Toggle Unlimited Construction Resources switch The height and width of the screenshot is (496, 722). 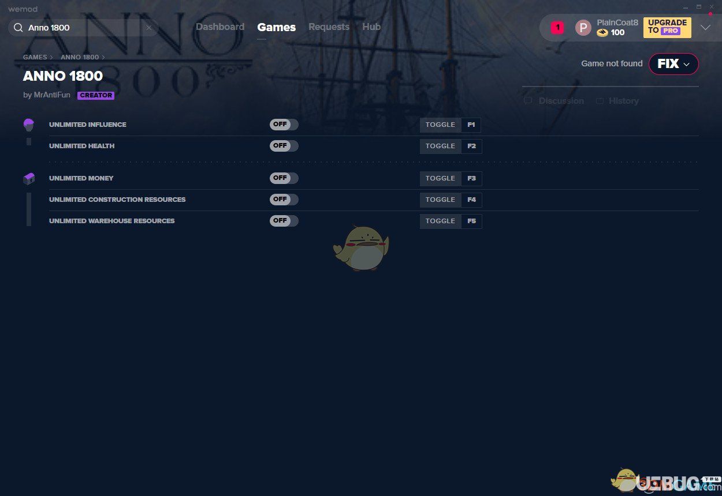point(284,200)
